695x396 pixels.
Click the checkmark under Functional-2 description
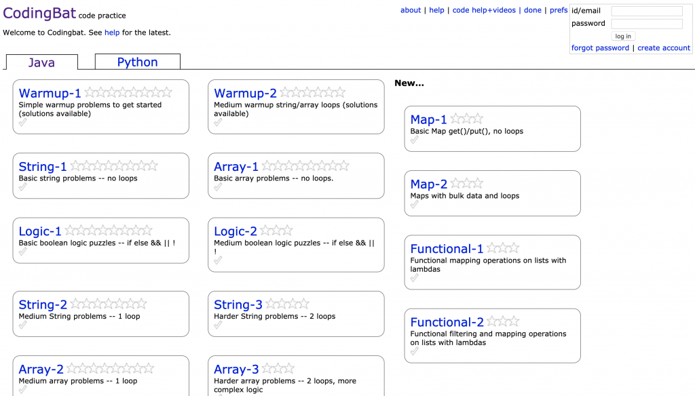pyautogui.click(x=415, y=351)
